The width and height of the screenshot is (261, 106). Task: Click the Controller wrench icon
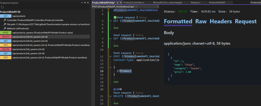[x=5, y=20]
